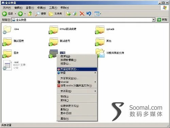Open the 收藏(A) menu
The height and width of the screenshot is (128, 170).
(x=41, y=8)
